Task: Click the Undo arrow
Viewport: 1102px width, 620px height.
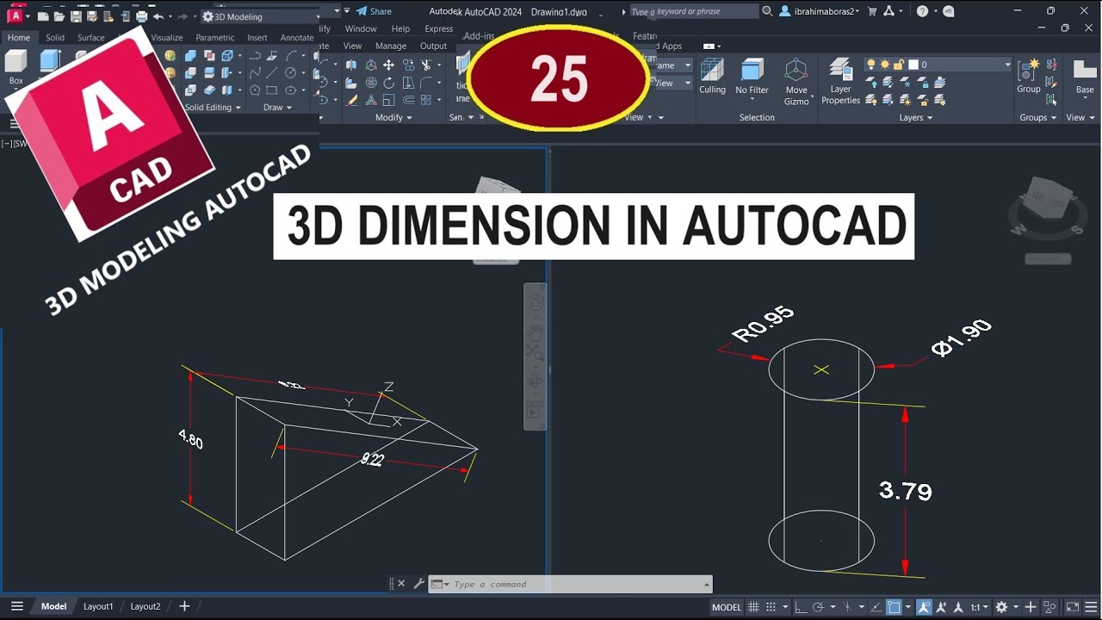Action: tap(158, 16)
